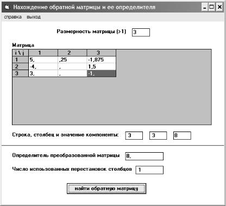The image size is (226, 206).
Task: Maximize the matrix inverse window
Action: [211, 7]
